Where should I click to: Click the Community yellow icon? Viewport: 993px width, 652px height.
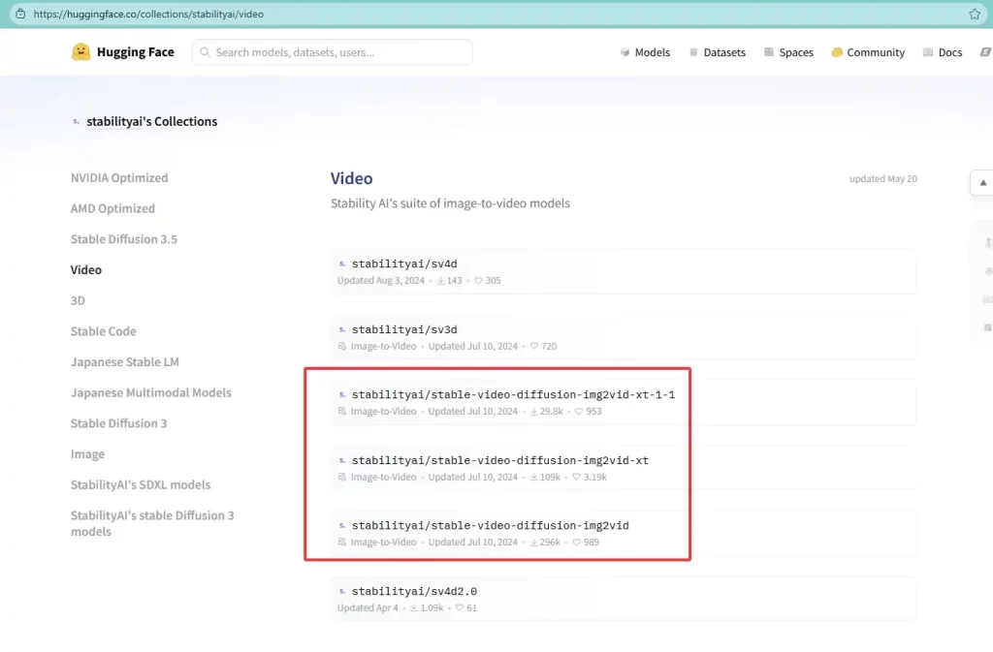tap(837, 52)
